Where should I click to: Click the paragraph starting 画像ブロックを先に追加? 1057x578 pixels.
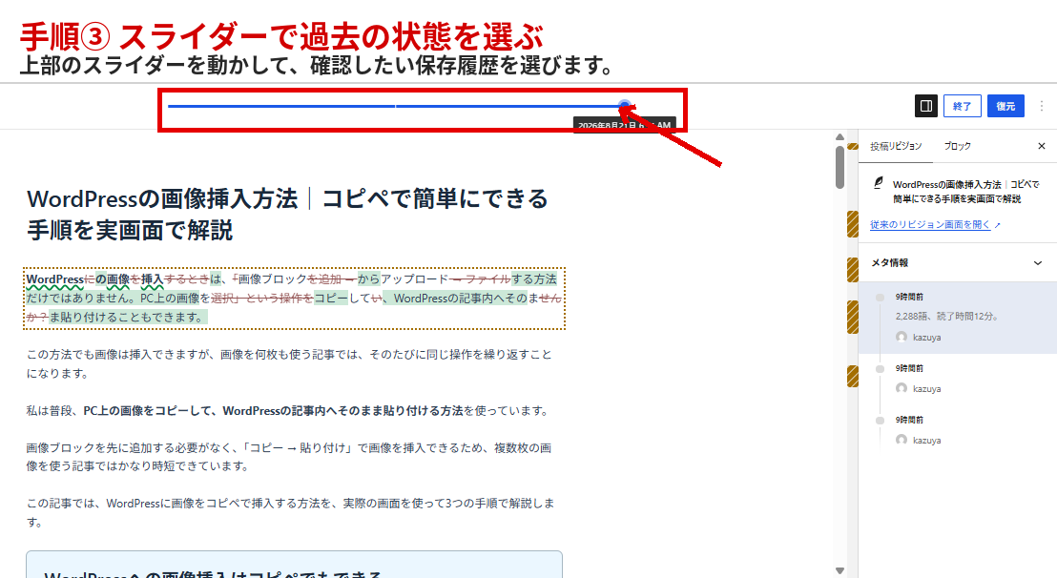coord(290,457)
